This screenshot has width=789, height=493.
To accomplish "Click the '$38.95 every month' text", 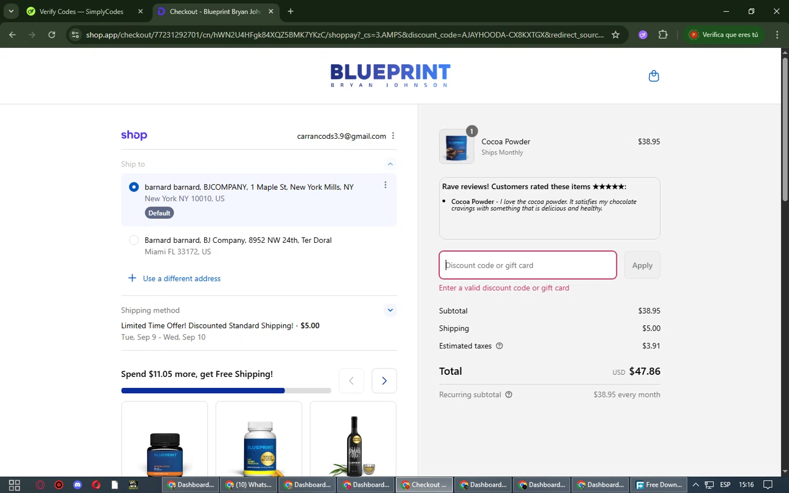I will (626, 395).
